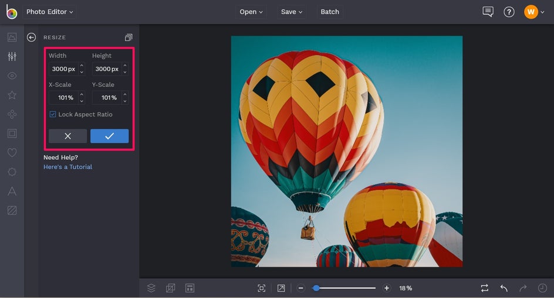The image size is (554, 298).
Task: Open the Open menu dropdown
Action: pyautogui.click(x=251, y=12)
